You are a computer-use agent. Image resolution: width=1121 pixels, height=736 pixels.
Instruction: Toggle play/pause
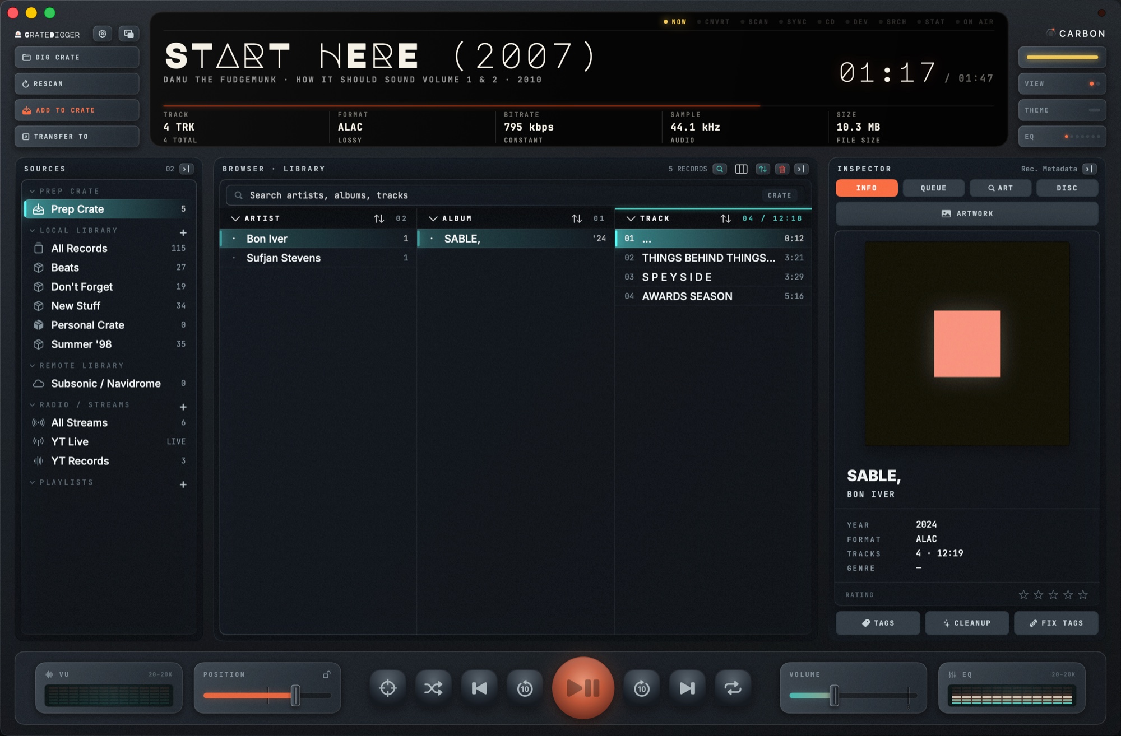[x=583, y=688]
